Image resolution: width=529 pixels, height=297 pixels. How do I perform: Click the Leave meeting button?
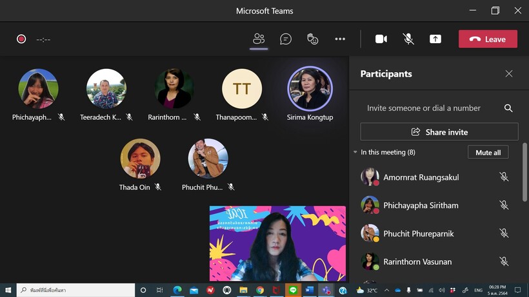coord(488,39)
